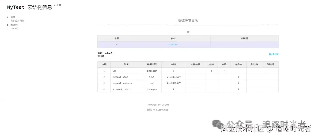The width and height of the screenshot is (316, 137).
Task: Click the 默认值 column header
Action: coord(254,65)
